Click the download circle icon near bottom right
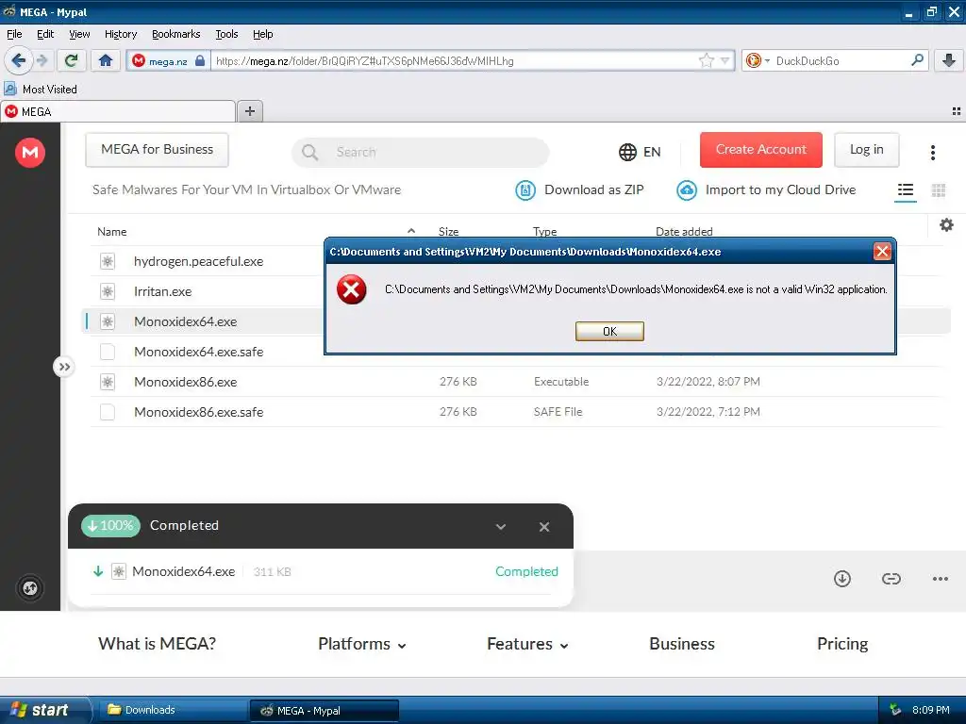 click(842, 579)
